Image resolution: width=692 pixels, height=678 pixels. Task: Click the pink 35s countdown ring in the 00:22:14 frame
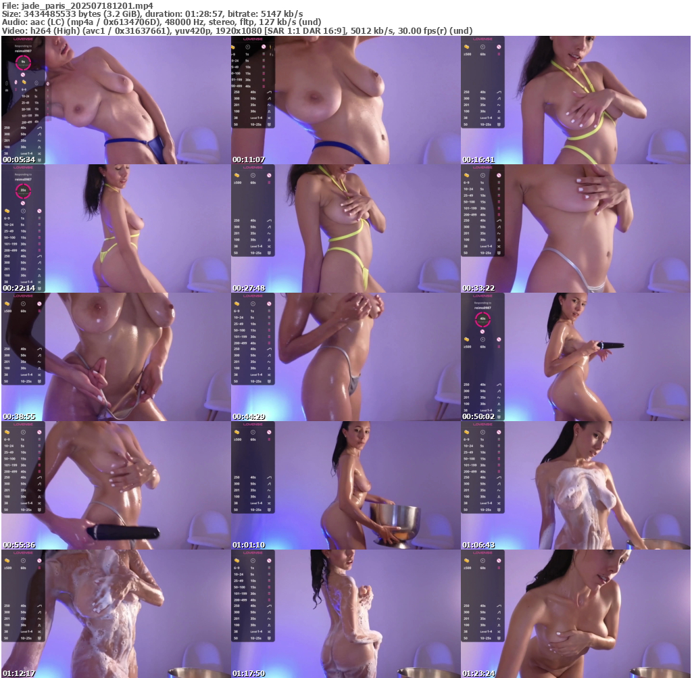coord(23,191)
